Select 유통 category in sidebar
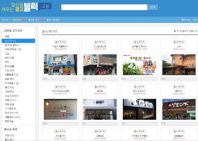The width and height of the screenshot is (198, 141). click(7, 37)
